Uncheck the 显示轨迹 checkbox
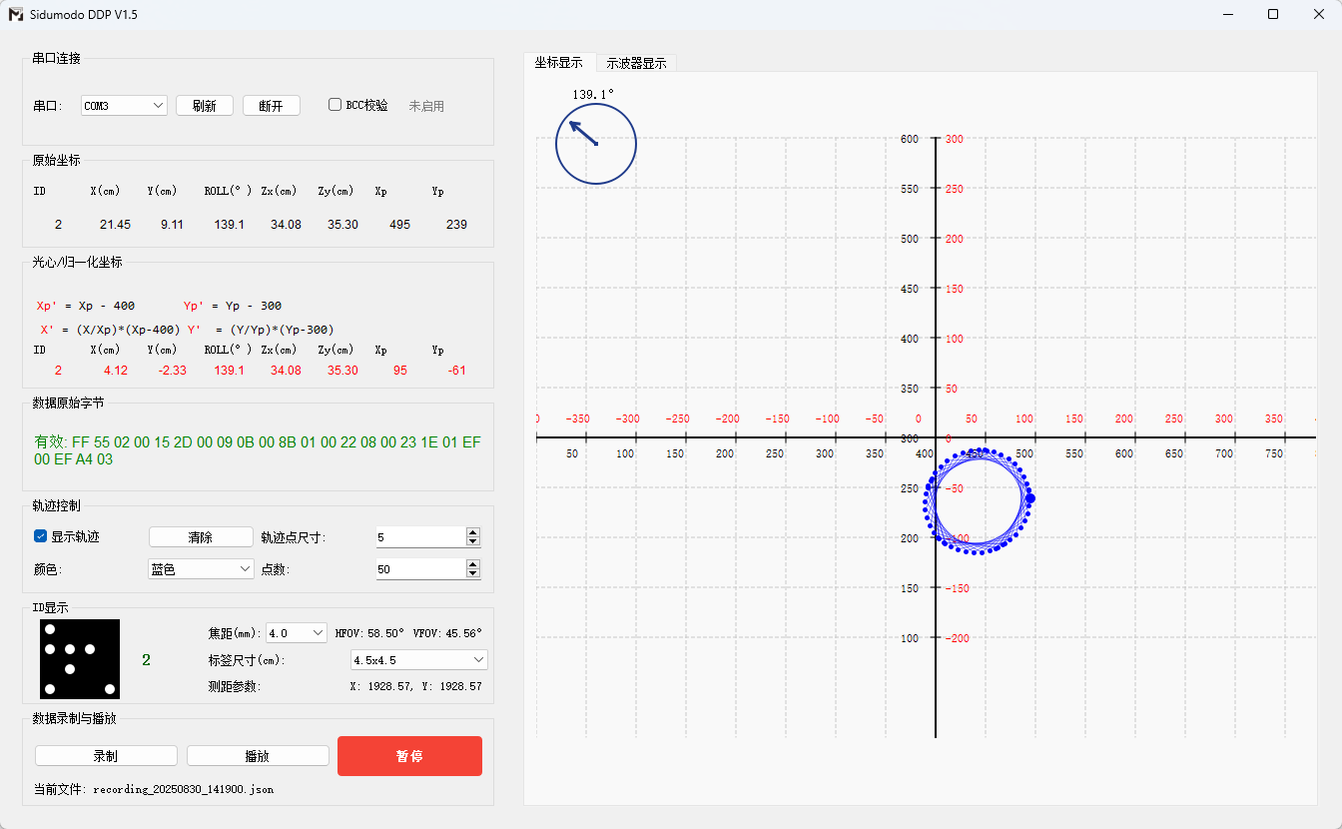Image resolution: width=1342 pixels, height=829 pixels. click(x=41, y=536)
